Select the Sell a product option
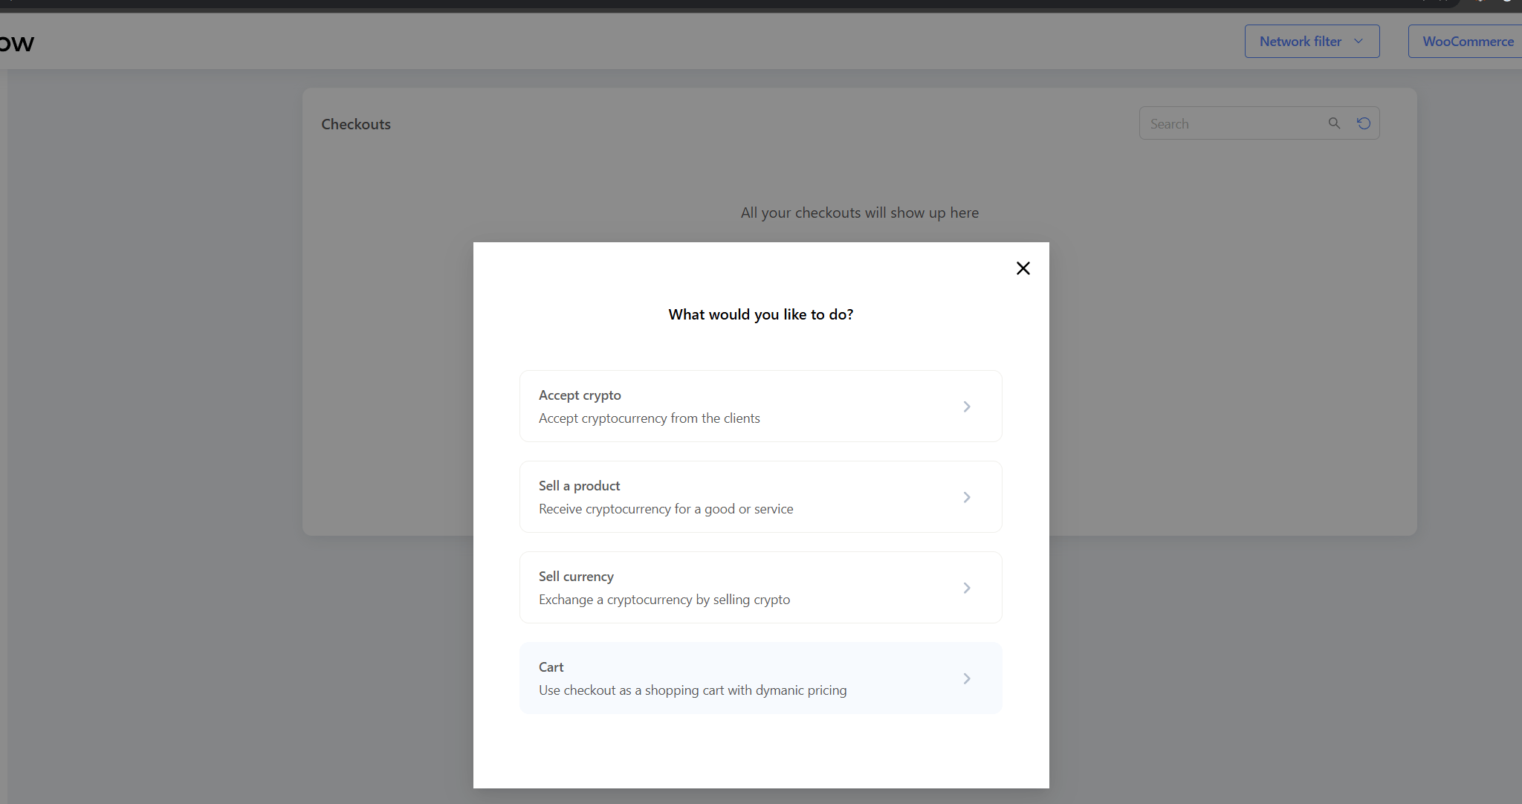The image size is (1522, 804). [x=760, y=497]
